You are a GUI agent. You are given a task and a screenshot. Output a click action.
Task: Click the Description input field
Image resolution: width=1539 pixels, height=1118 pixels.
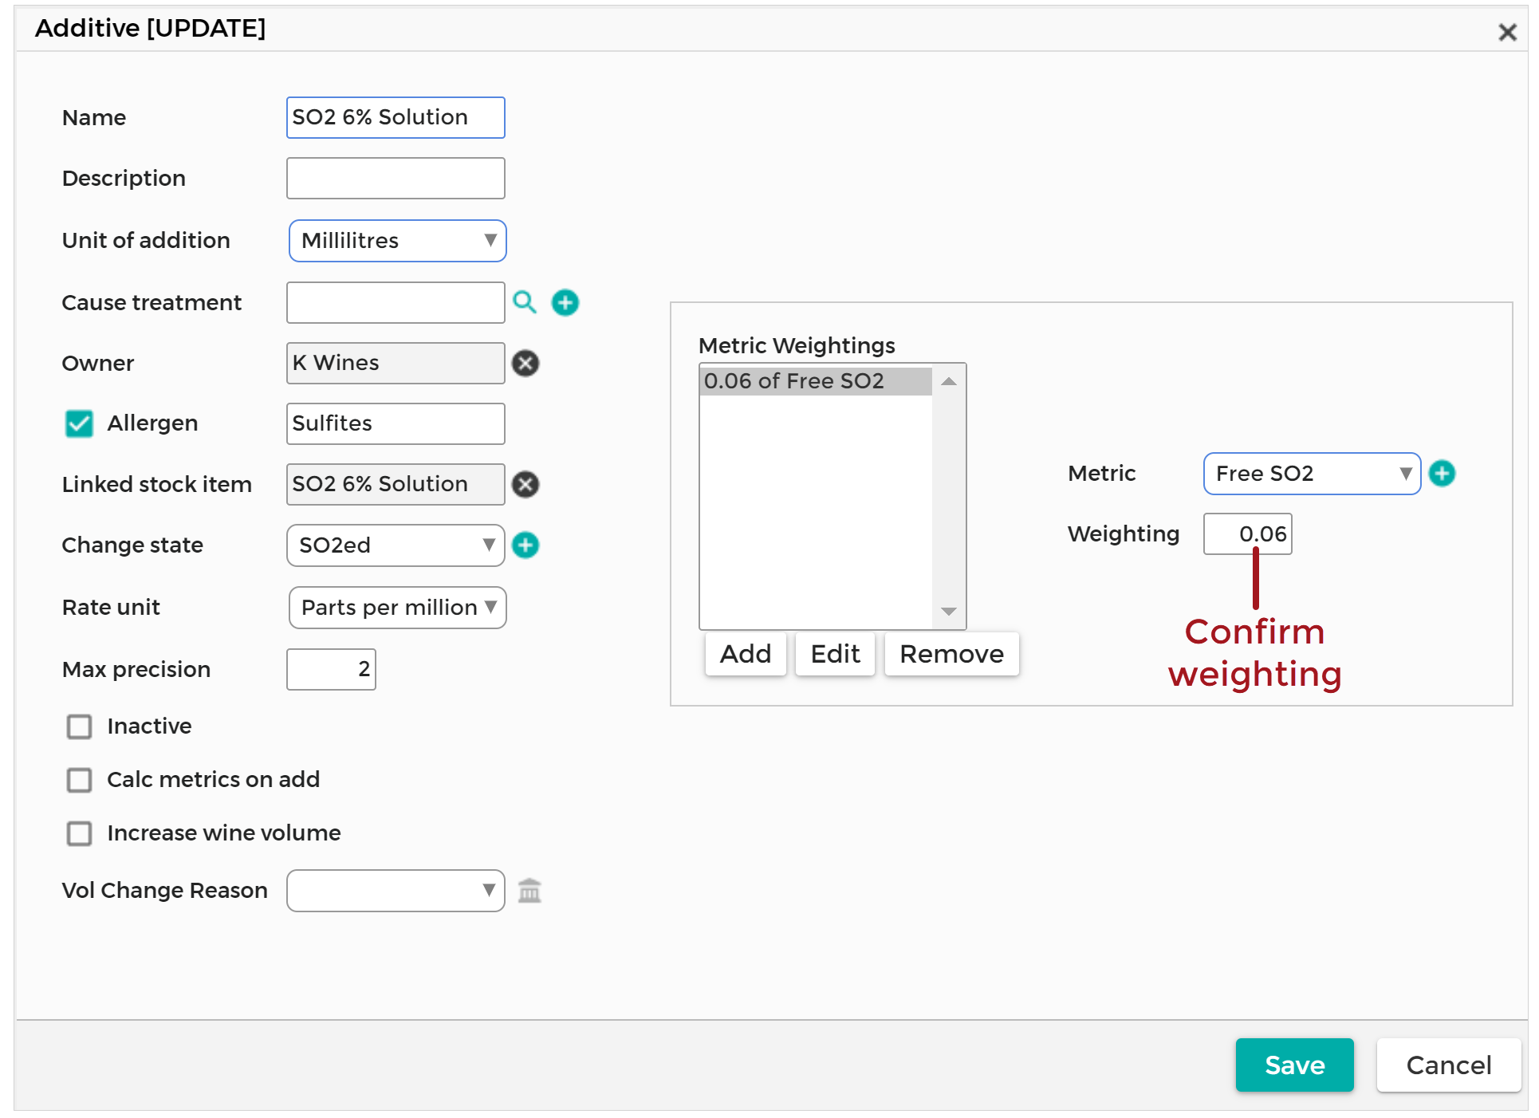[396, 179]
